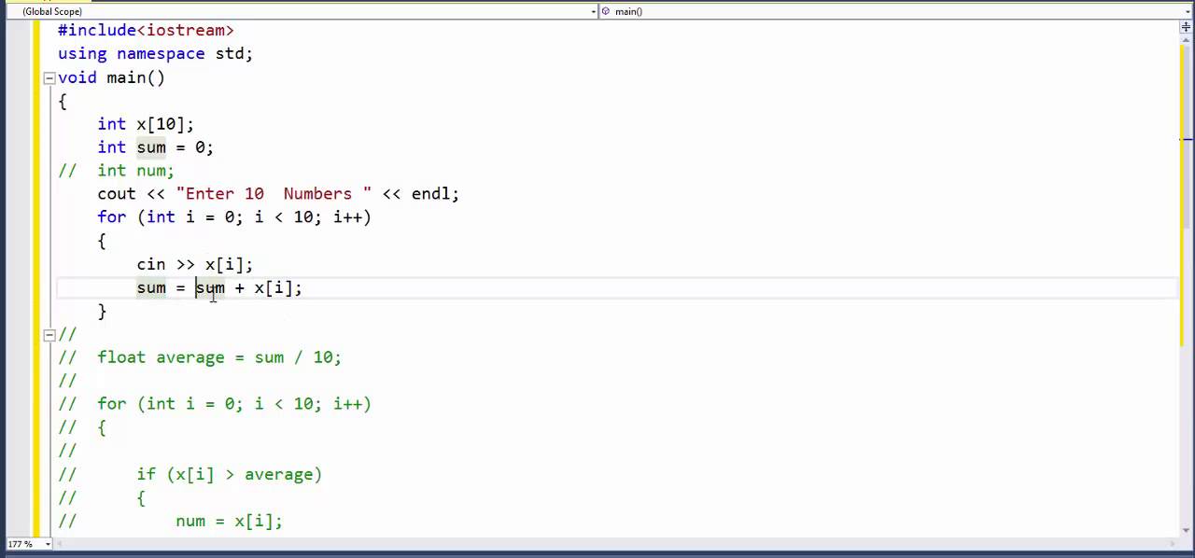Click the 'using namespace std;' line
Screen dimensions: 1195x558
point(155,54)
